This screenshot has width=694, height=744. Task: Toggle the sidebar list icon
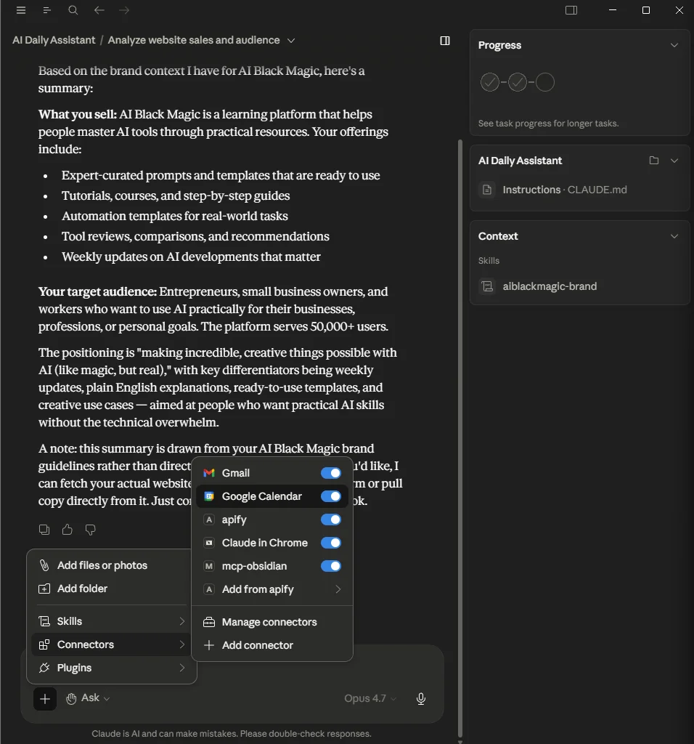tap(46, 10)
